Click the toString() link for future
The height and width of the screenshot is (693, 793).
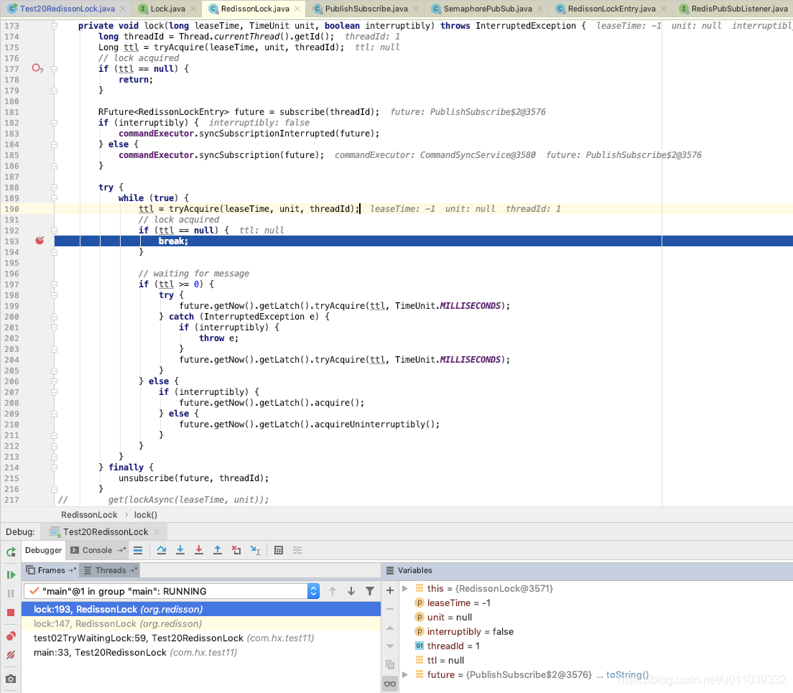pyautogui.click(x=627, y=675)
